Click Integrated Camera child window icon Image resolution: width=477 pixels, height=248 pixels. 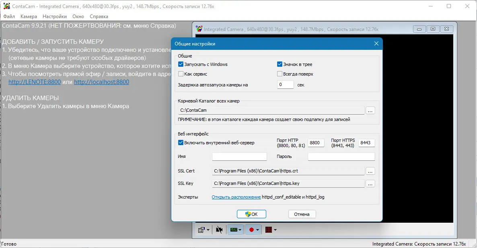(x=199, y=29)
